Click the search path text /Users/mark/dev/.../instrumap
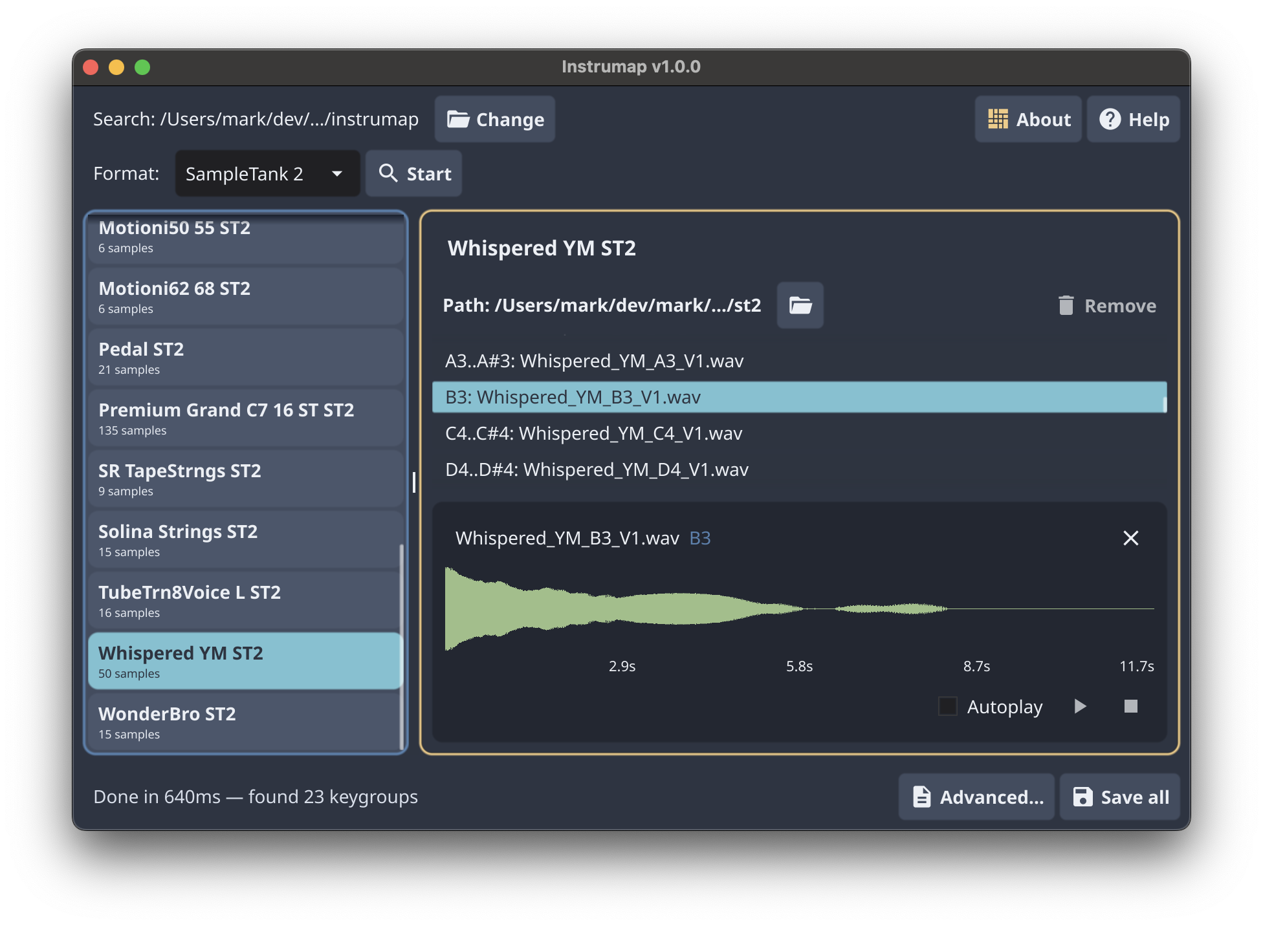Viewport: 1263px width, 926px height. click(290, 120)
